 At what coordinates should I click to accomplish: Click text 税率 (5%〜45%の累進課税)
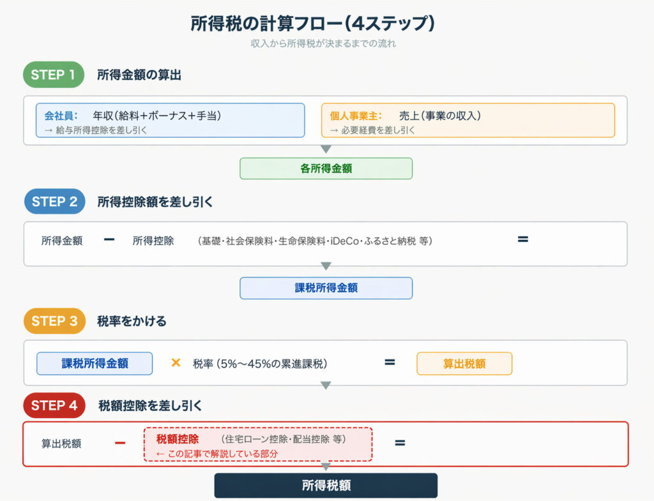[x=260, y=364]
